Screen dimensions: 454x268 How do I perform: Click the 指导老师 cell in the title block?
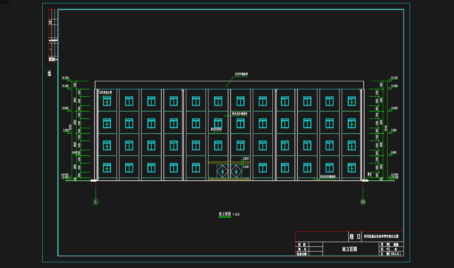click(302, 254)
